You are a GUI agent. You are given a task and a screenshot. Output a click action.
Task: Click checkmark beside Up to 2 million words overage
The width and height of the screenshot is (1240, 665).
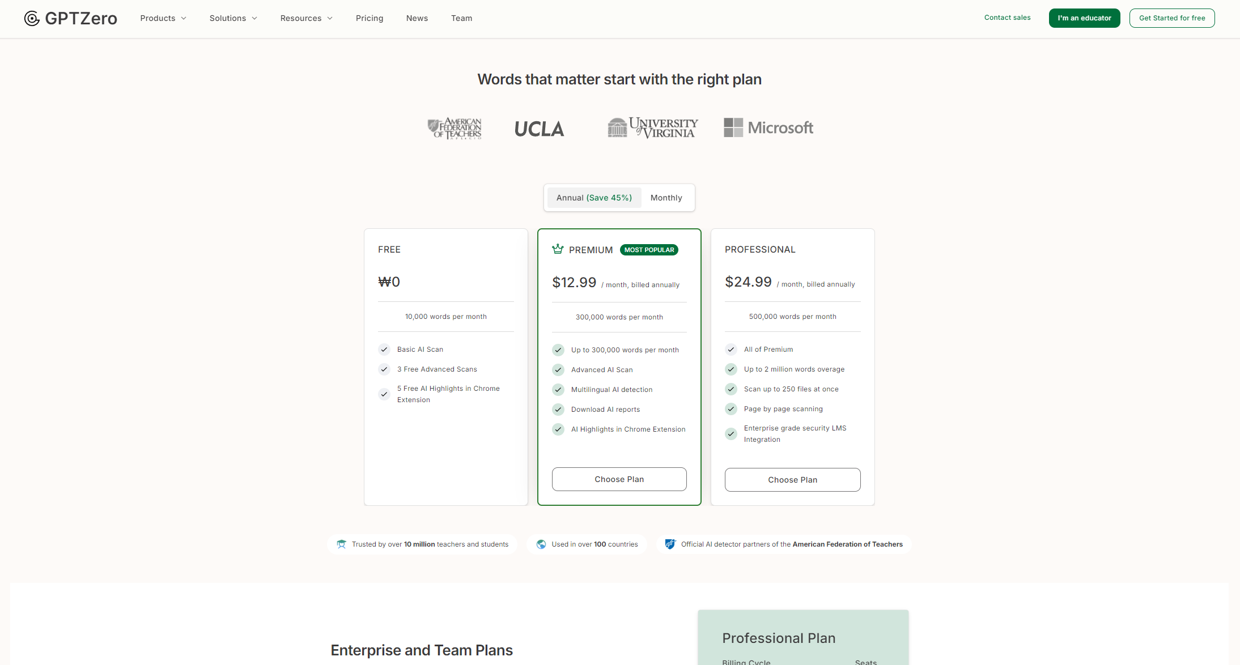[x=731, y=369]
